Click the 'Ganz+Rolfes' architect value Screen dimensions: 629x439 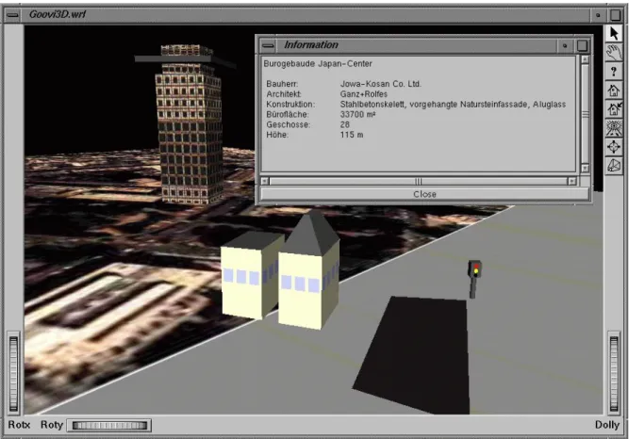pos(364,94)
